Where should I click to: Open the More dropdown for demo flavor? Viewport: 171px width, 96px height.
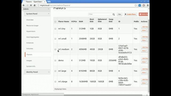144,62
